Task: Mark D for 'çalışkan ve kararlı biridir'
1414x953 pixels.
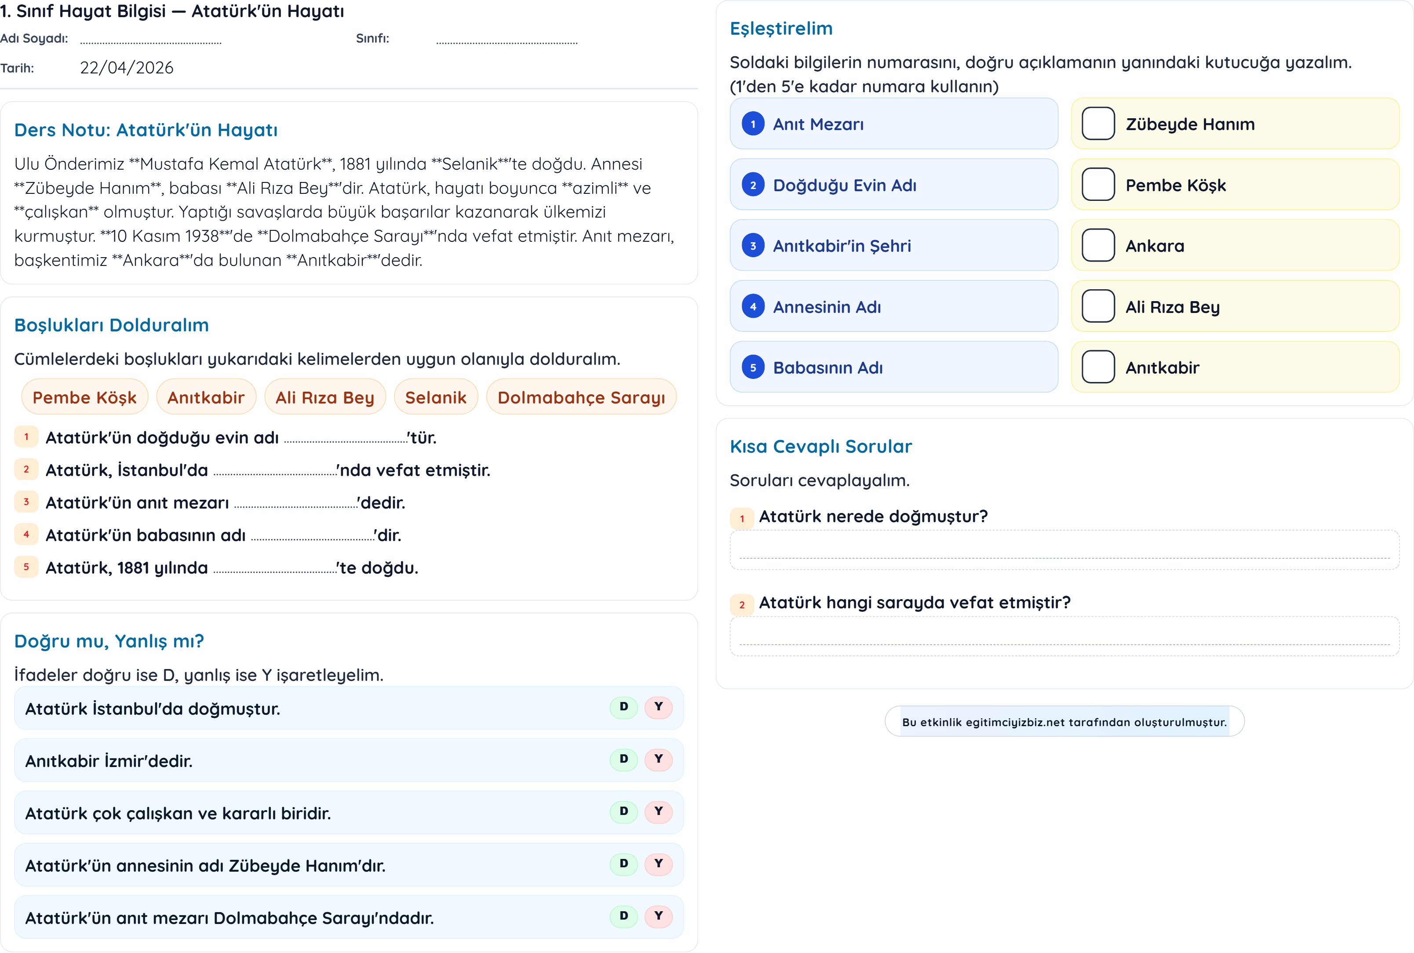Action: [623, 811]
